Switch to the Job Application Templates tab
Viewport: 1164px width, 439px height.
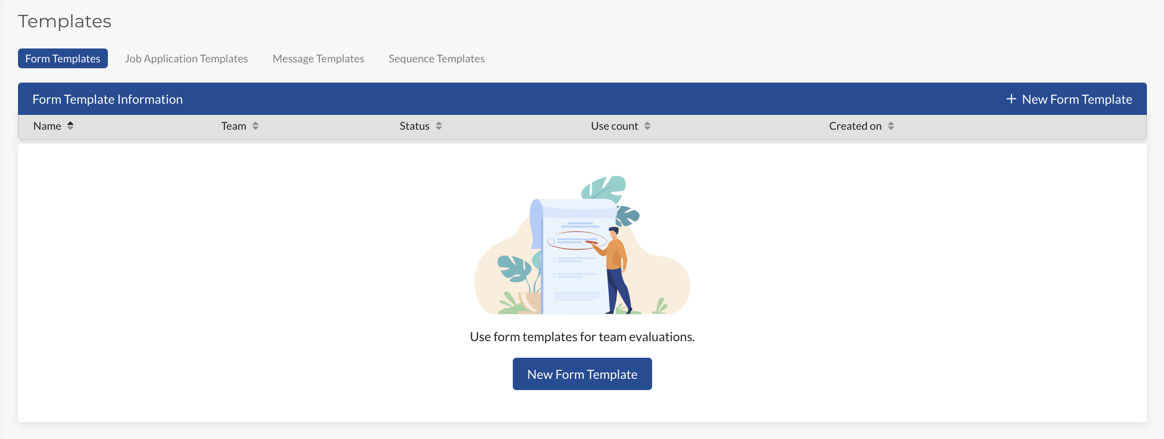(x=186, y=58)
